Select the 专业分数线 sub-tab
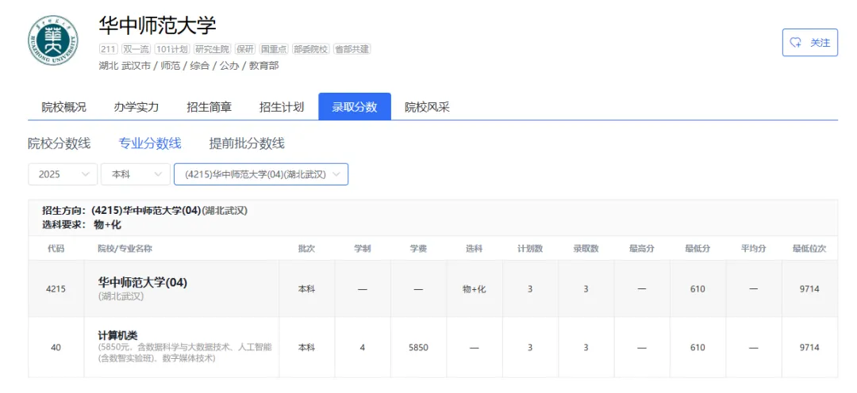The image size is (857, 393). [150, 143]
